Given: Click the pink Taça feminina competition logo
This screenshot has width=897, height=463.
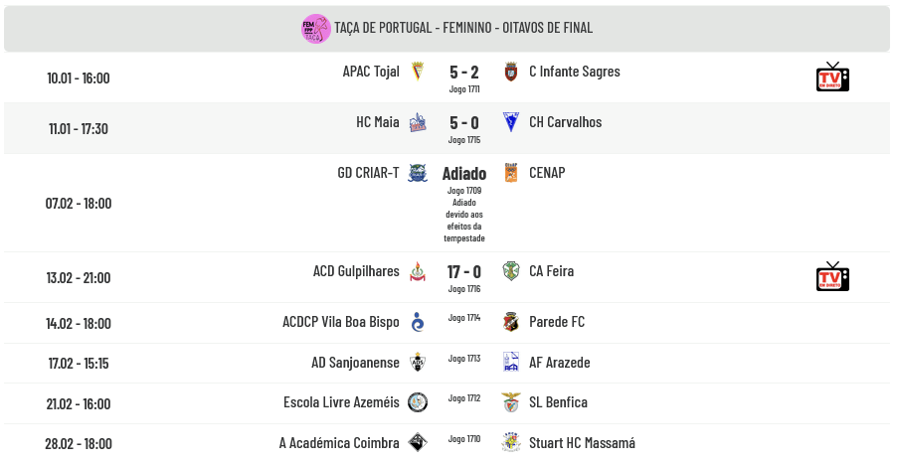Looking at the screenshot, I should pos(315,29).
